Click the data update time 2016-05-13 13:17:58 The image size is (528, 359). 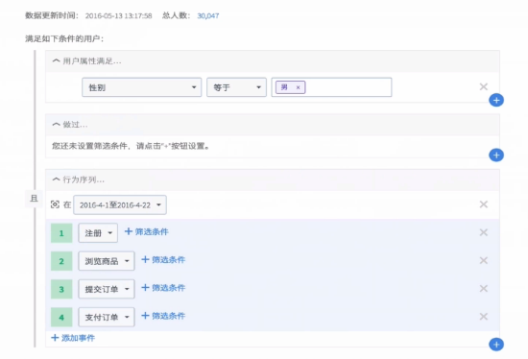pos(118,15)
